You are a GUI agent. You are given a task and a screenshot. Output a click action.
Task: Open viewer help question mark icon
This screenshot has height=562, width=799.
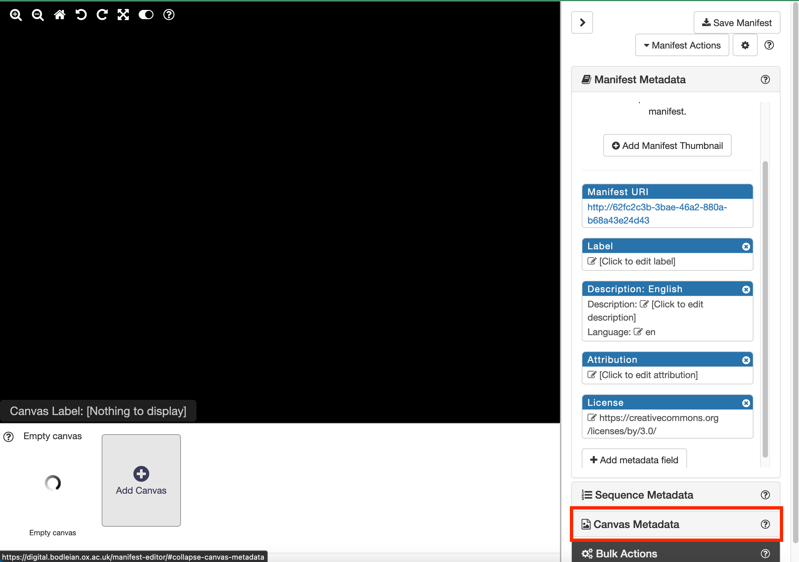169,15
